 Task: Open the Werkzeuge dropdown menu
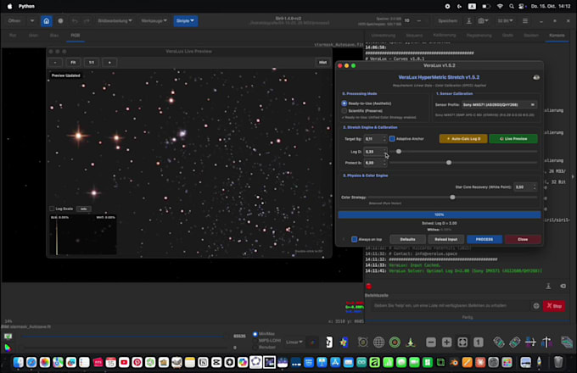pos(154,21)
